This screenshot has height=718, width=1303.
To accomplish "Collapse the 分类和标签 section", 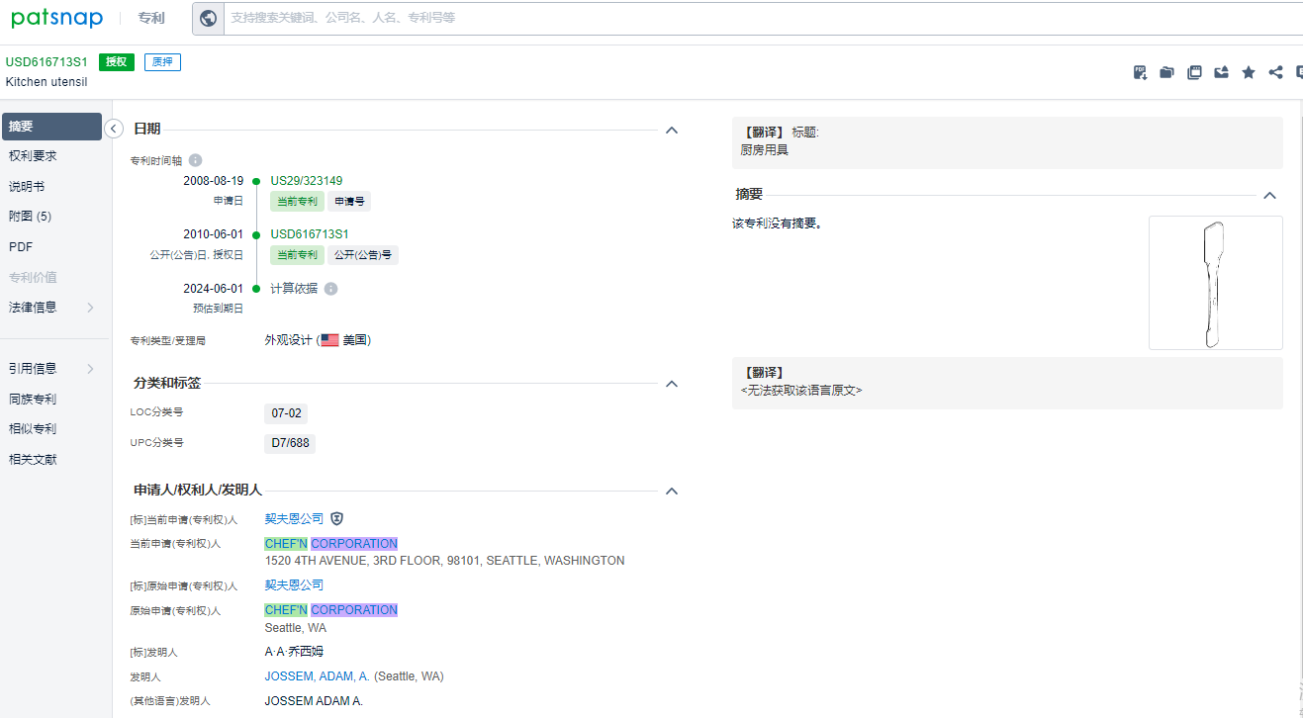I will click(672, 383).
